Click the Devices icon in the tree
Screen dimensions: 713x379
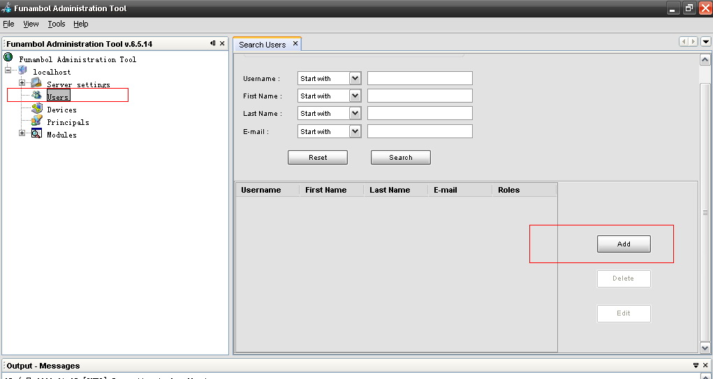[x=37, y=109]
